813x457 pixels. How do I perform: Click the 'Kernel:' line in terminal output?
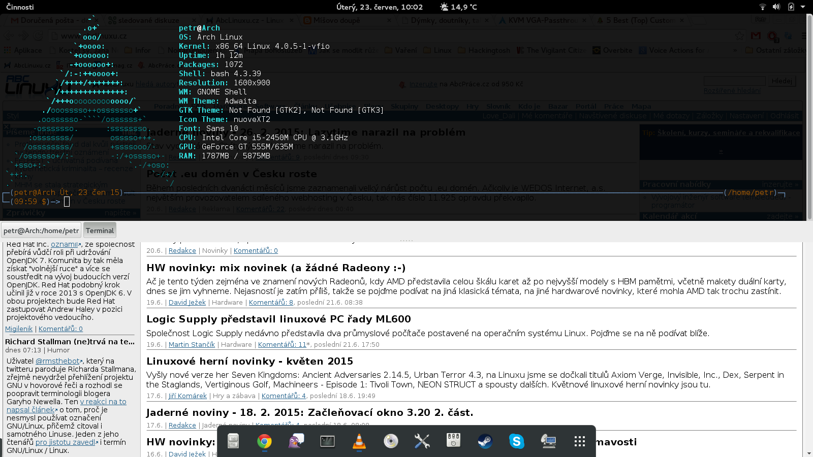click(254, 46)
